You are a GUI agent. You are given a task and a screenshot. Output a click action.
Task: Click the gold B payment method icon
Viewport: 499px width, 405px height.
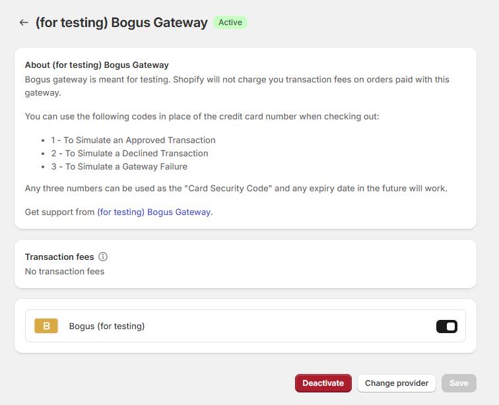pos(46,326)
